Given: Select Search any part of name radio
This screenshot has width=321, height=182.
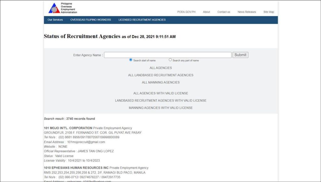Looking at the screenshot, I should click(x=170, y=60).
